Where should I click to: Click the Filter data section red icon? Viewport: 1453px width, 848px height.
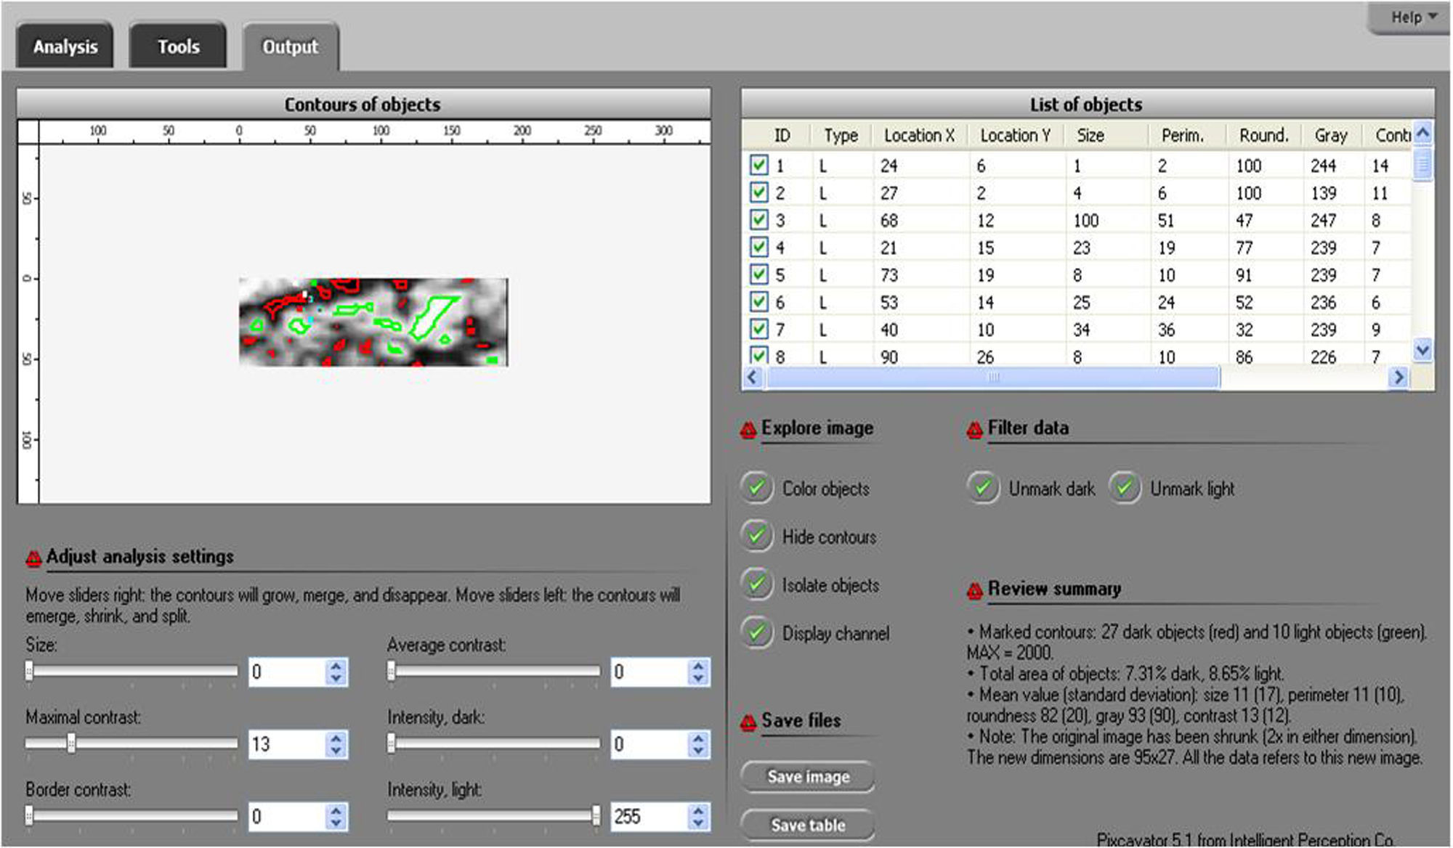[x=974, y=431]
